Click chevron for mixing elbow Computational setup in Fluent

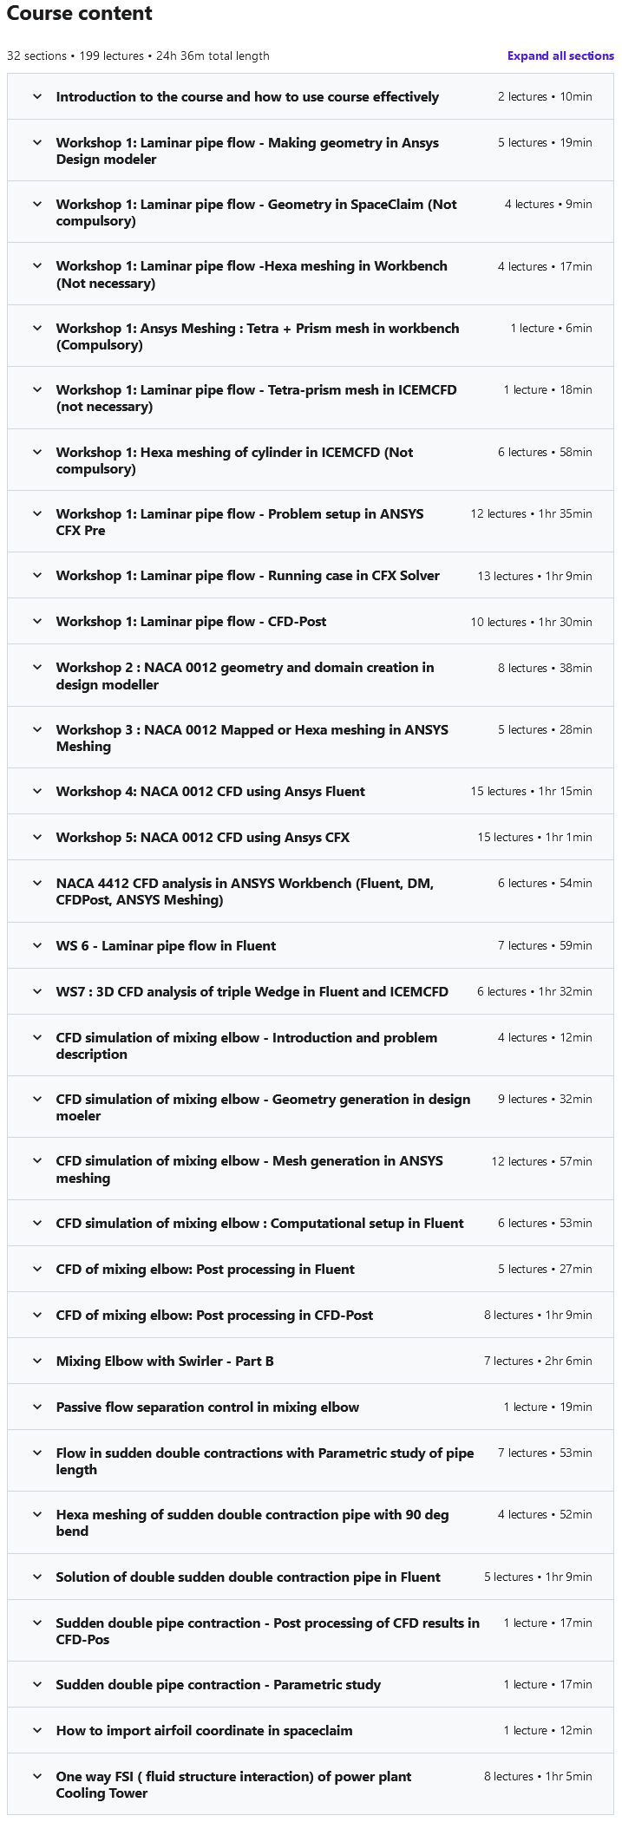pos(37,1223)
